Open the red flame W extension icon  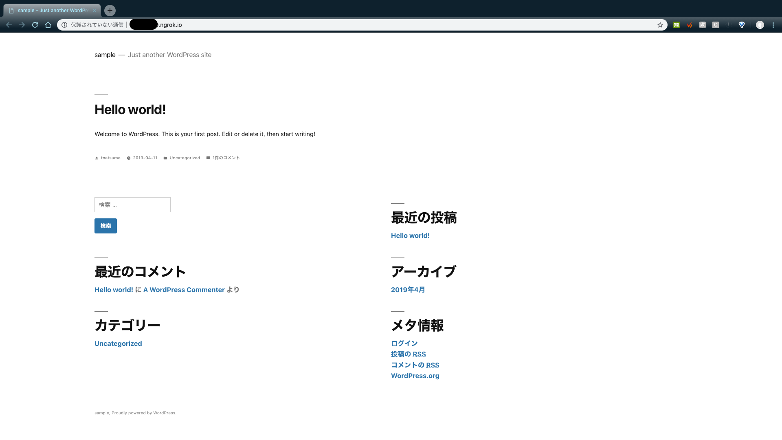(690, 25)
